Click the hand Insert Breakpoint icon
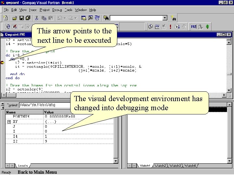Viewport: 234px width, 175px height. pos(184,27)
